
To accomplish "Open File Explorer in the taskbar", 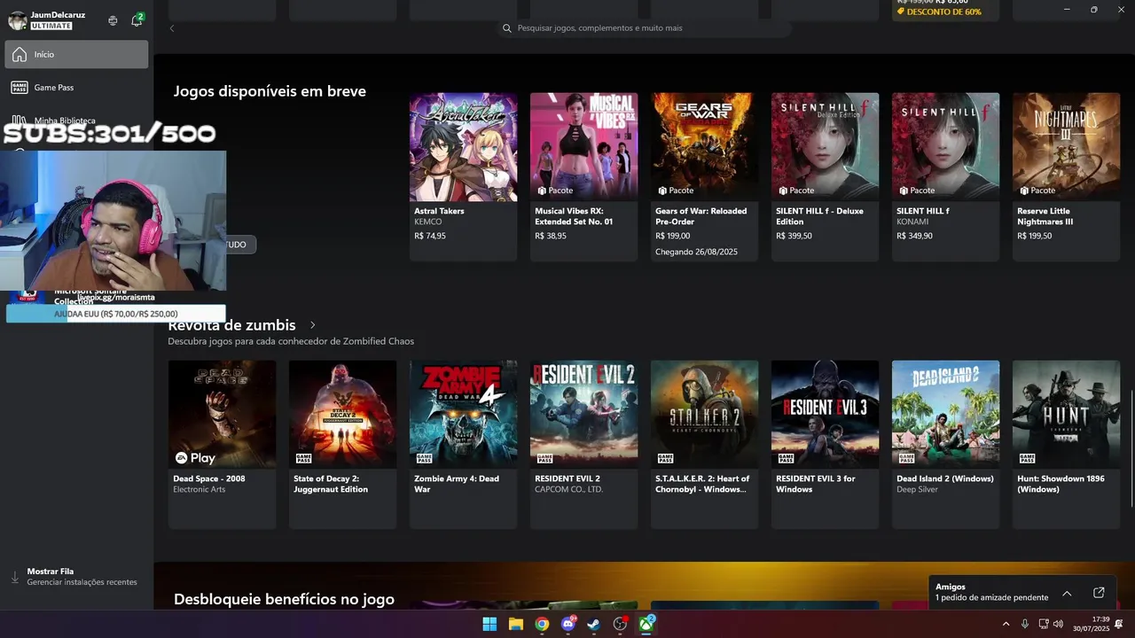I will (x=516, y=625).
